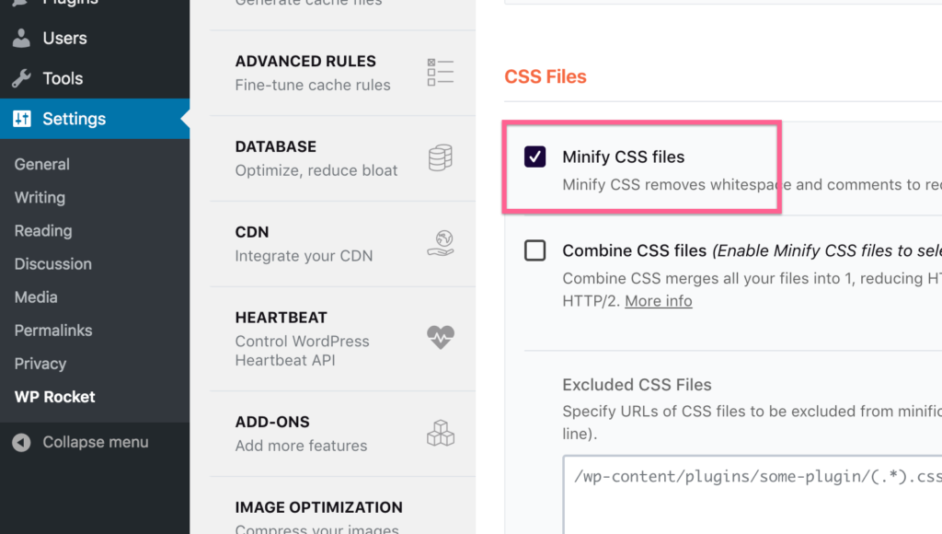The height and width of the screenshot is (534, 942).
Task: Open the WP Rocket settings page
Action: [x=55, y=397]
